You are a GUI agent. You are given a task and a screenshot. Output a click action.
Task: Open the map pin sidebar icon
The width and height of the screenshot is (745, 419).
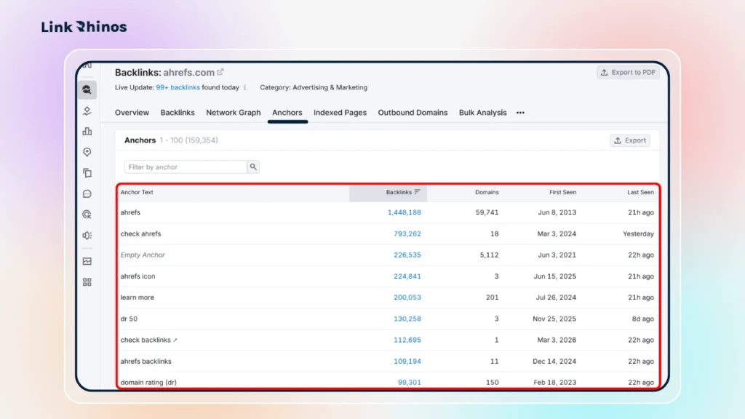pyautogui.click(x=87, y=152)
